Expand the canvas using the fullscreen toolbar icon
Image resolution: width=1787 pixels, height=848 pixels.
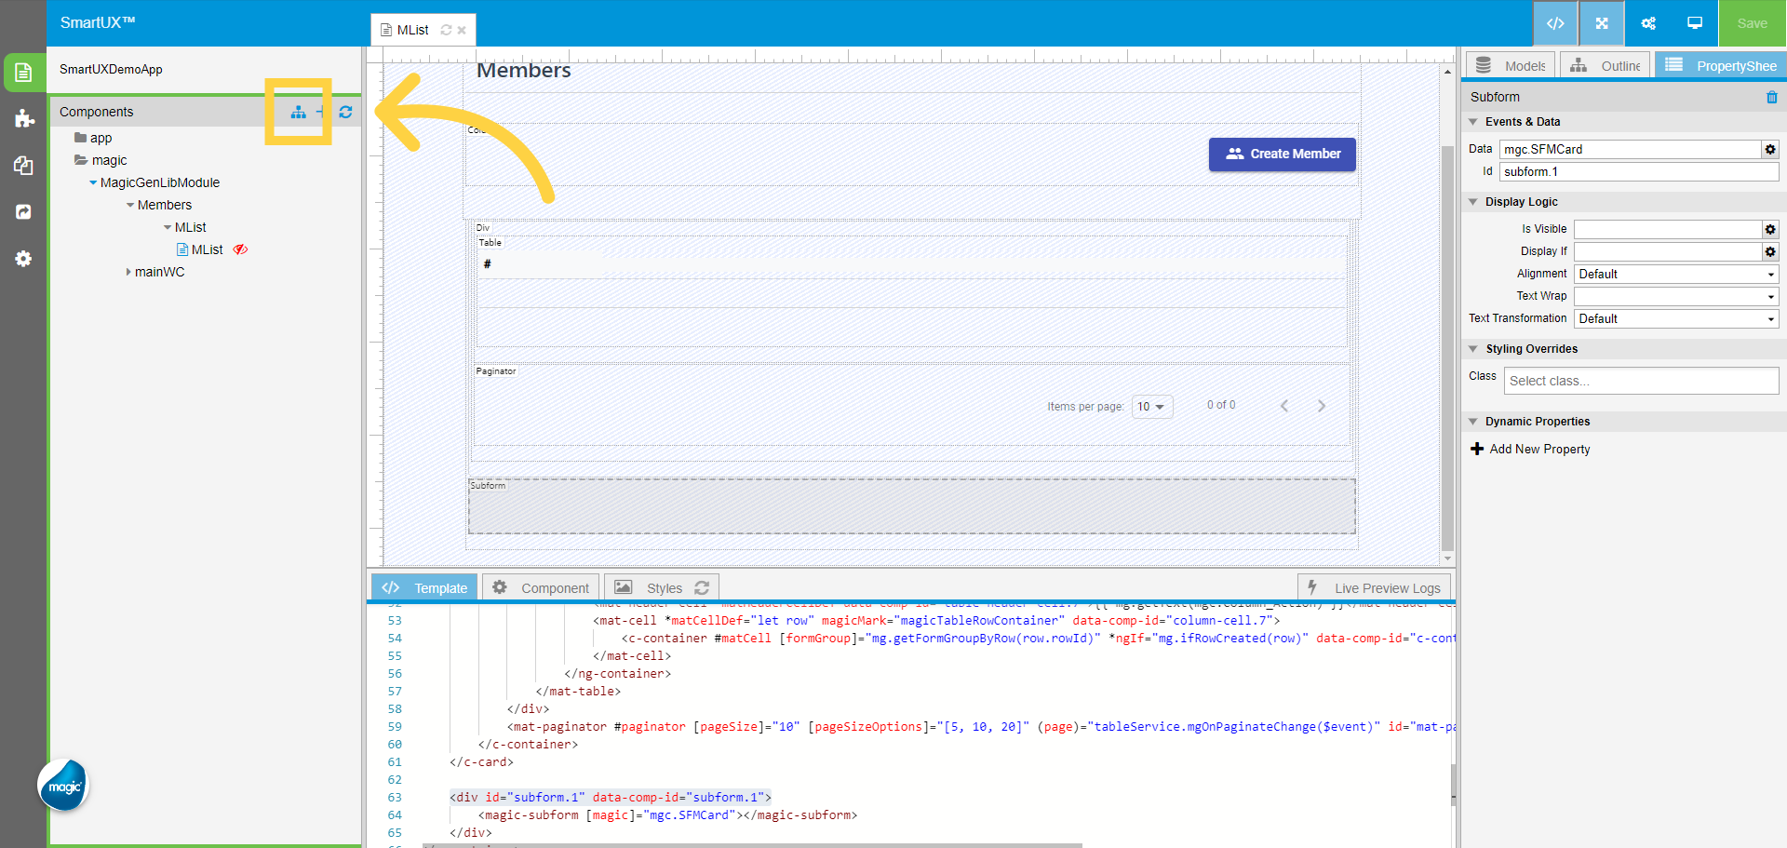1602,23
